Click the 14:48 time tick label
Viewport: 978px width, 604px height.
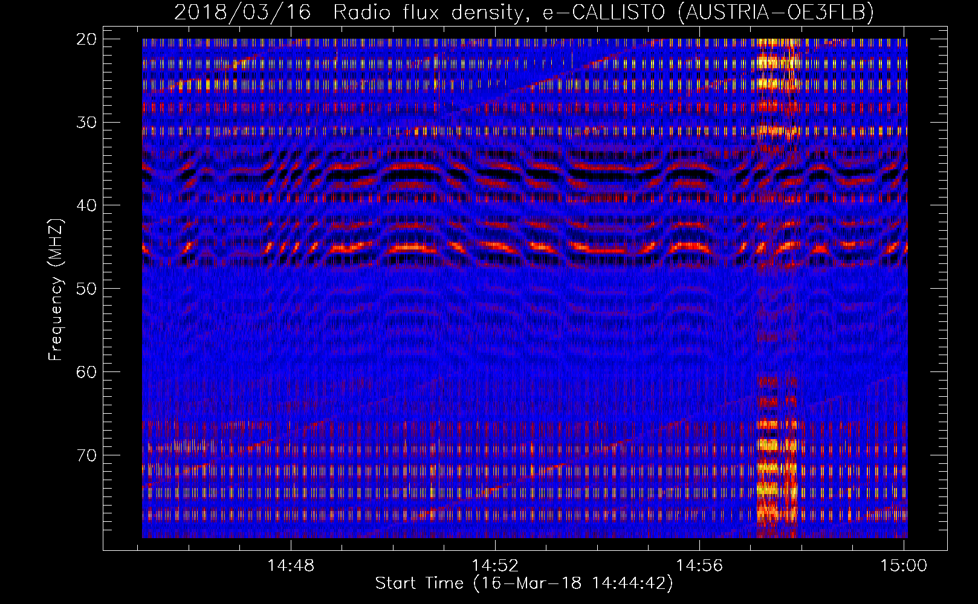tap(291, 566)
